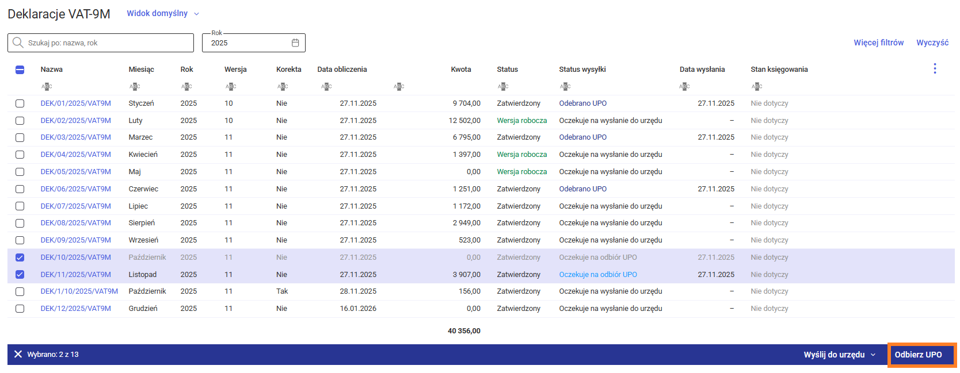Expand the Wyślij do urzędu dropdown arrow

pyautogui.click(x=873, y=355)
